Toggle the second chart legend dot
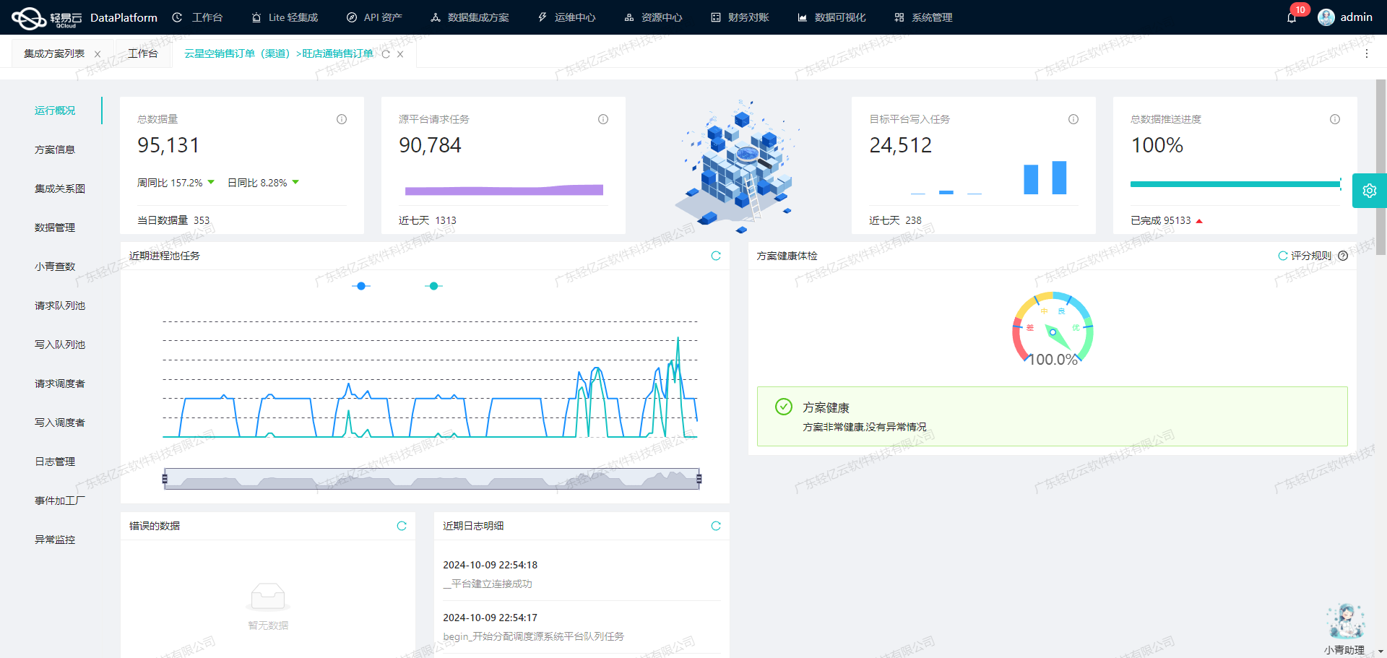Viewport: 1387px width, 658px height. pos(433,285)
